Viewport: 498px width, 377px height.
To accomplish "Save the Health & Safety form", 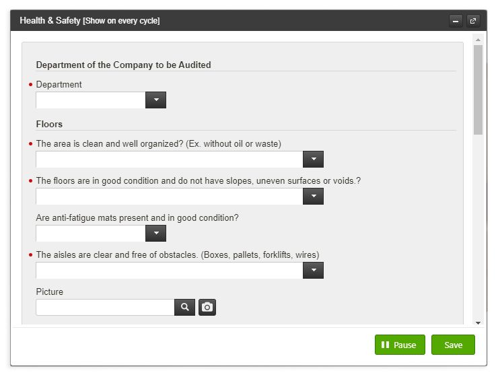I will (453, 345).
